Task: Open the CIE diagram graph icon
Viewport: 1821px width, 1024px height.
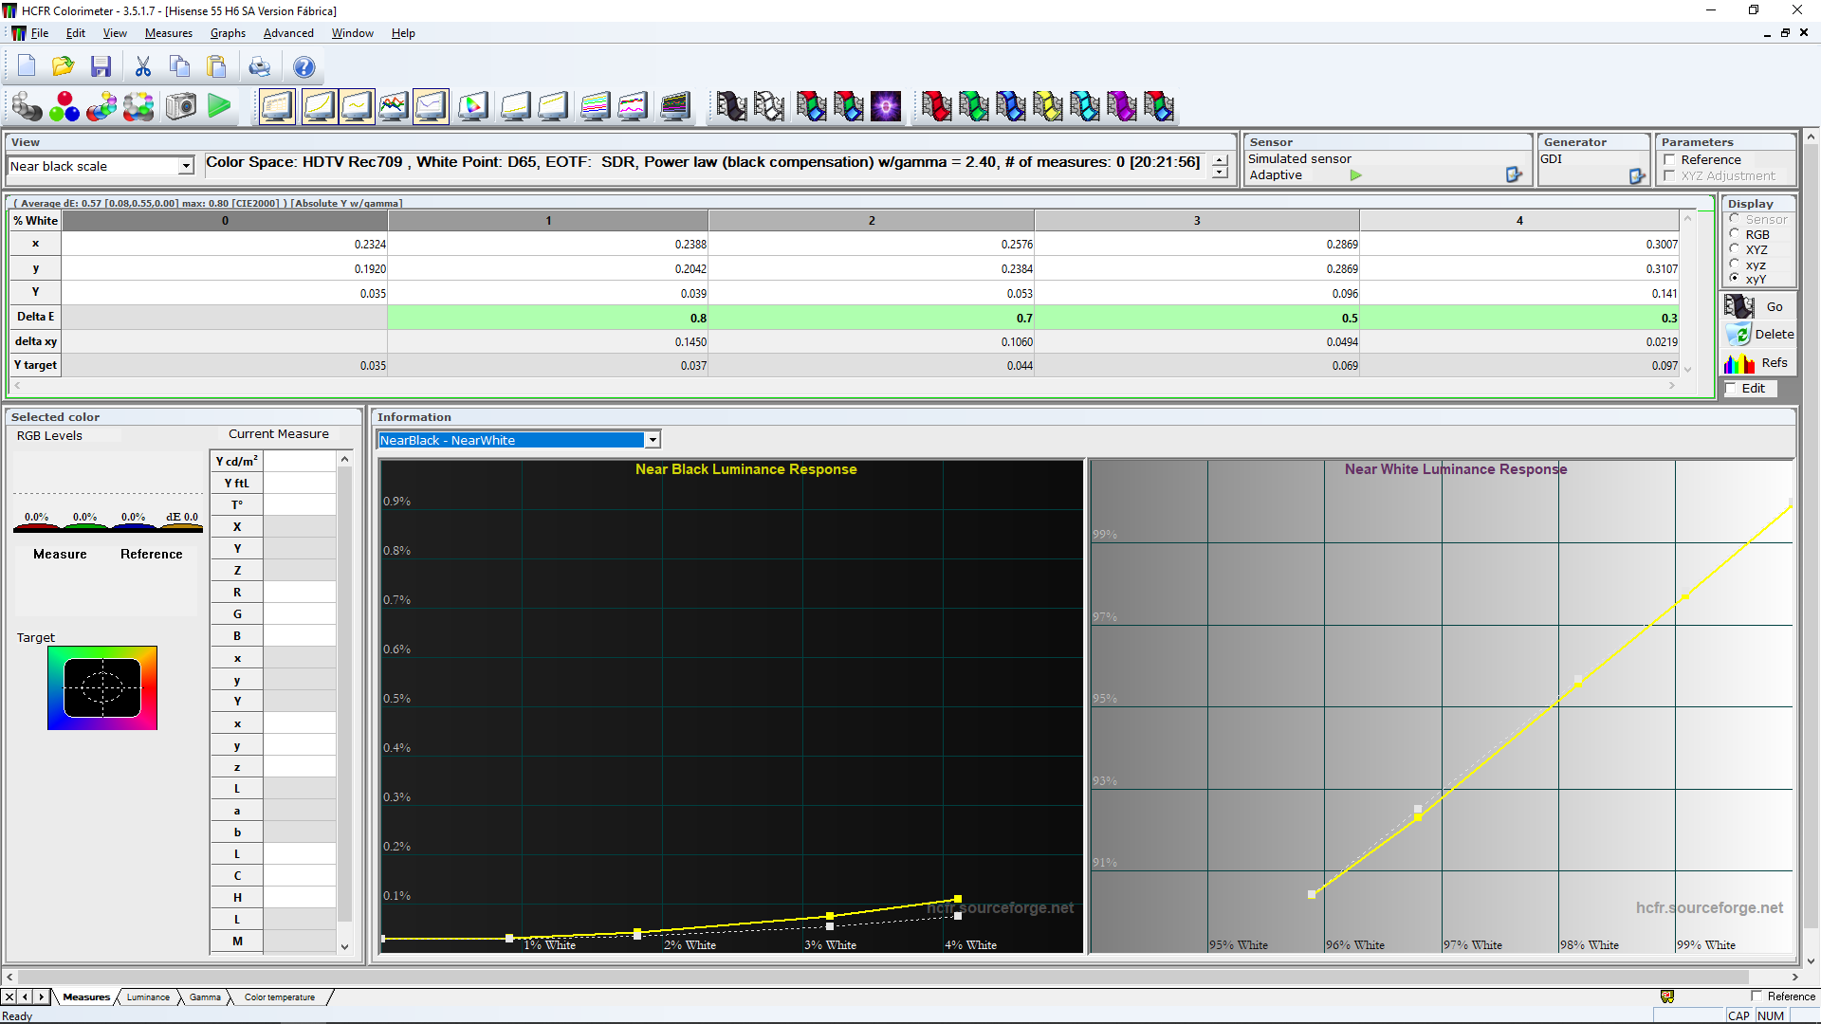Action: pos(472,106)
